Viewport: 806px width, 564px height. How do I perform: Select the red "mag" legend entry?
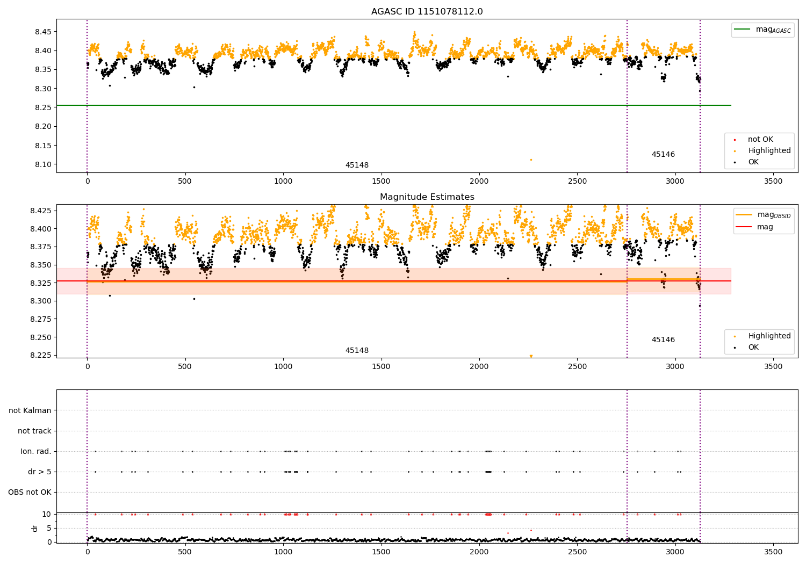pyautogui.click(x=754, y=227)
